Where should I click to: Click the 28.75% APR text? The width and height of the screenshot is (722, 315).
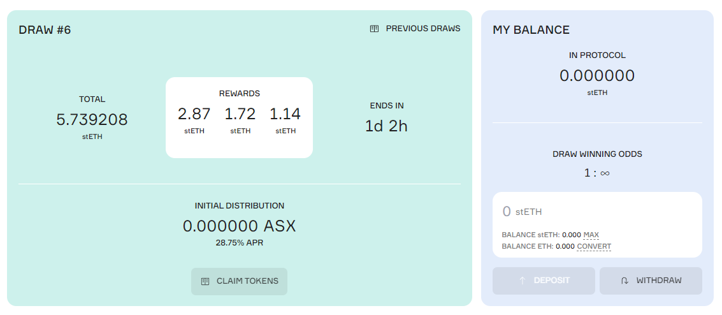240,243
